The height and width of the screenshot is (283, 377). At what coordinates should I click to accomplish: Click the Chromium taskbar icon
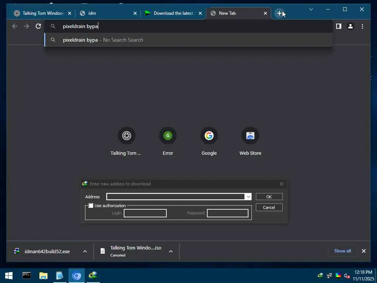pos(77,276)
